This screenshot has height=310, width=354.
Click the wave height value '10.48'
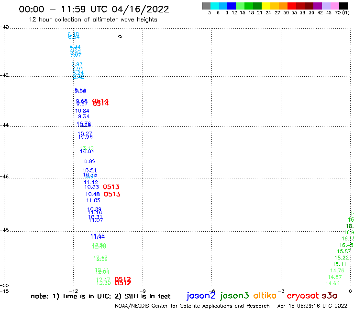(x=92, y=194)
